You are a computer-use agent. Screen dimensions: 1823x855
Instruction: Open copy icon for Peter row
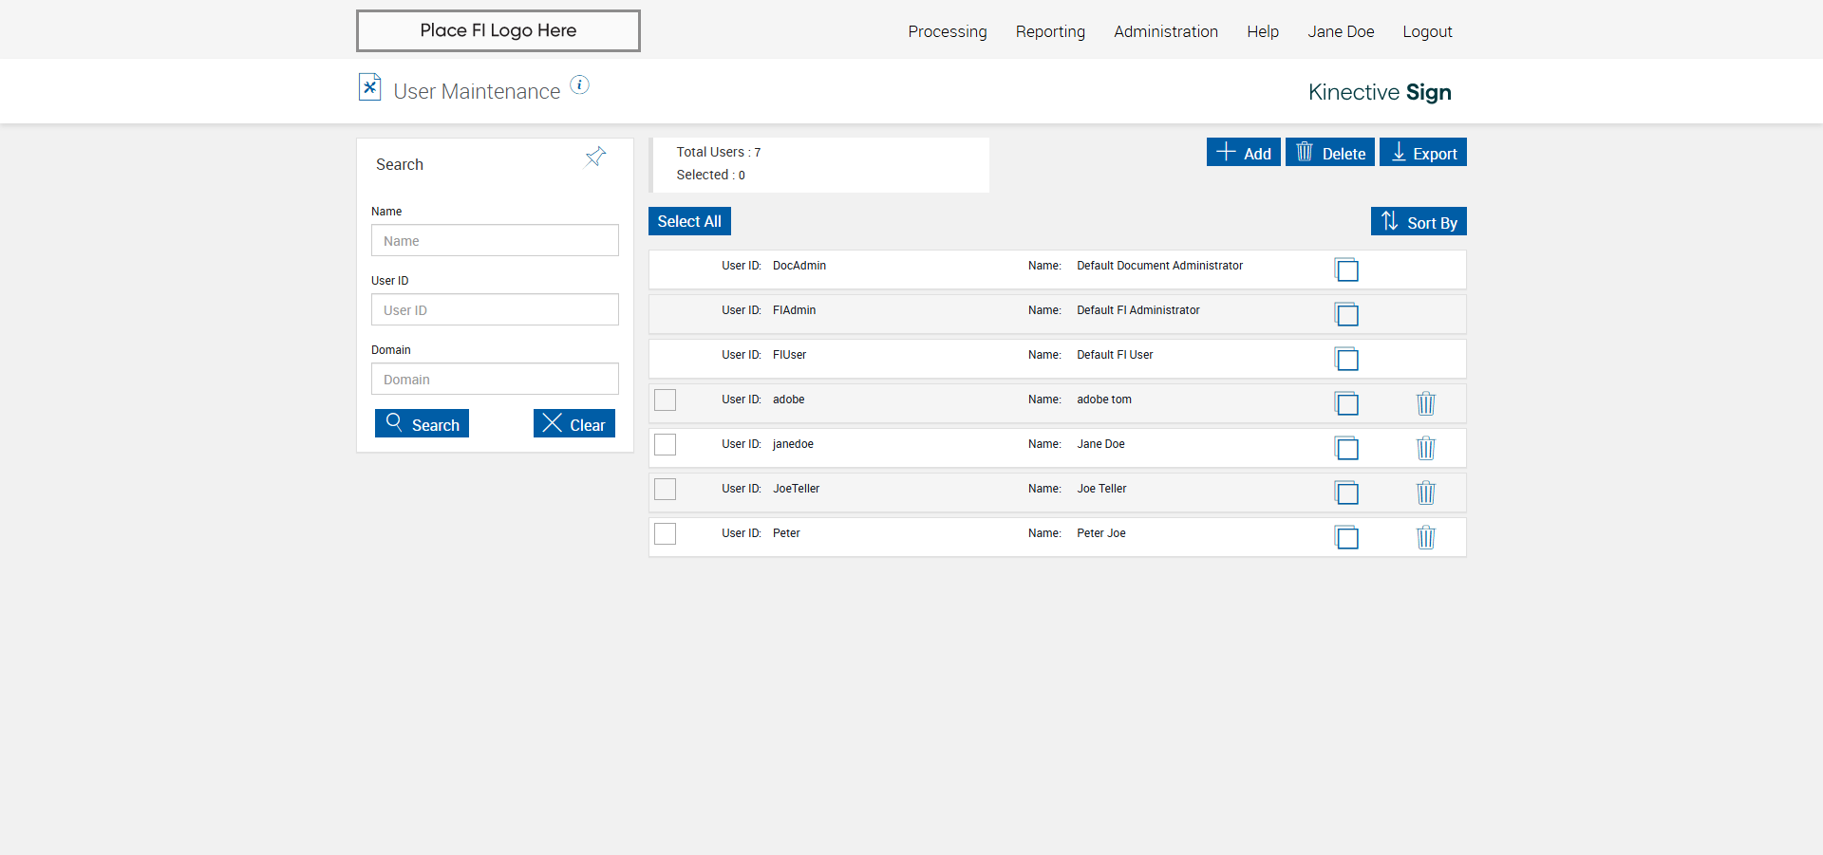point(1346,537)
